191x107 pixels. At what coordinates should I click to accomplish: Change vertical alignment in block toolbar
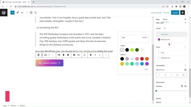[x=64, y=55]
